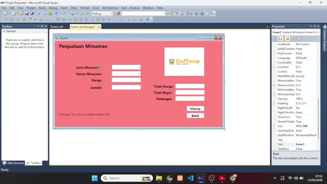Click the taskbar Search box
The height and width of the screenshot is (184, 327).
coord(127,178)
